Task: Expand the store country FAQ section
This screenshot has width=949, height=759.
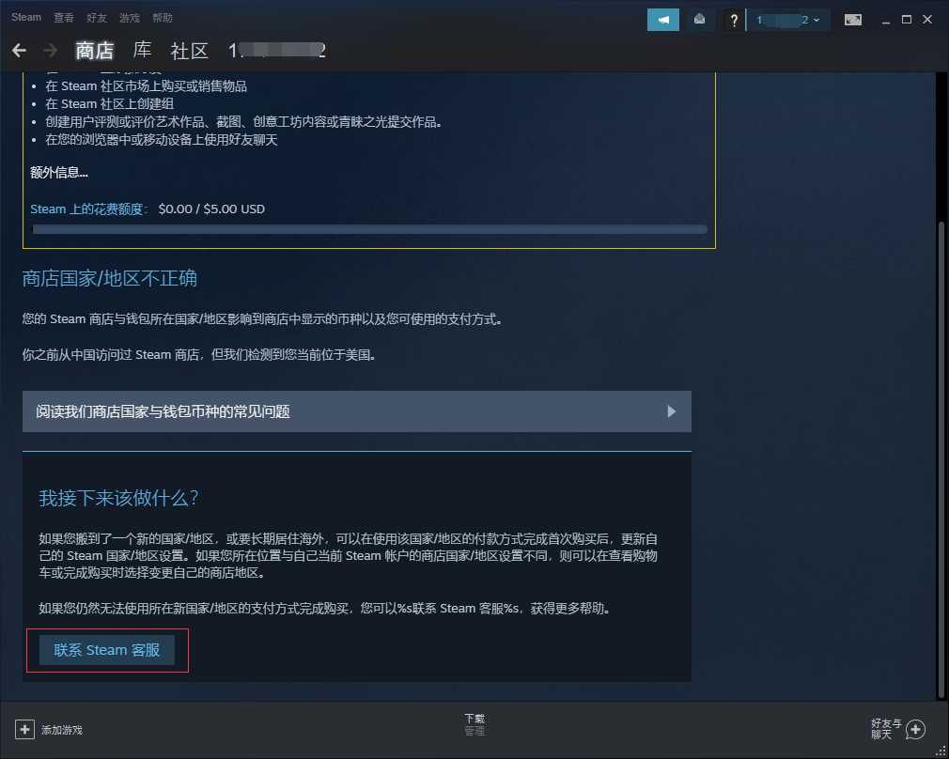Action: coord(357,411)
